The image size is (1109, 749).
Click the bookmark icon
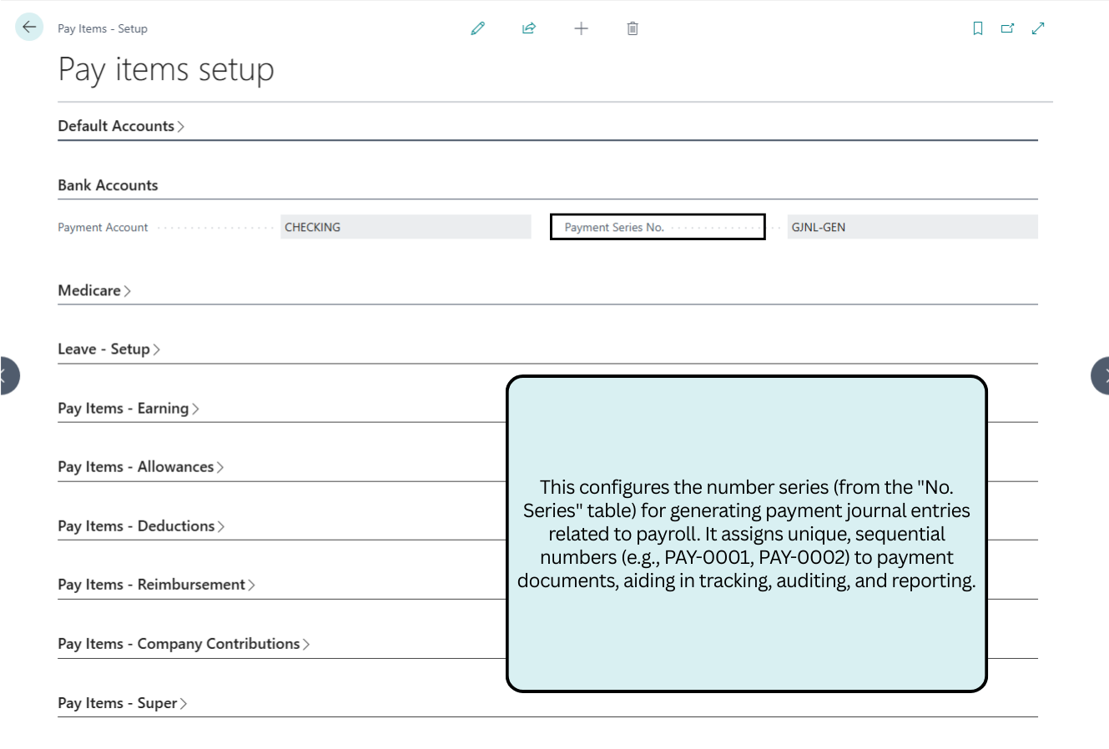tap(978, 28)
